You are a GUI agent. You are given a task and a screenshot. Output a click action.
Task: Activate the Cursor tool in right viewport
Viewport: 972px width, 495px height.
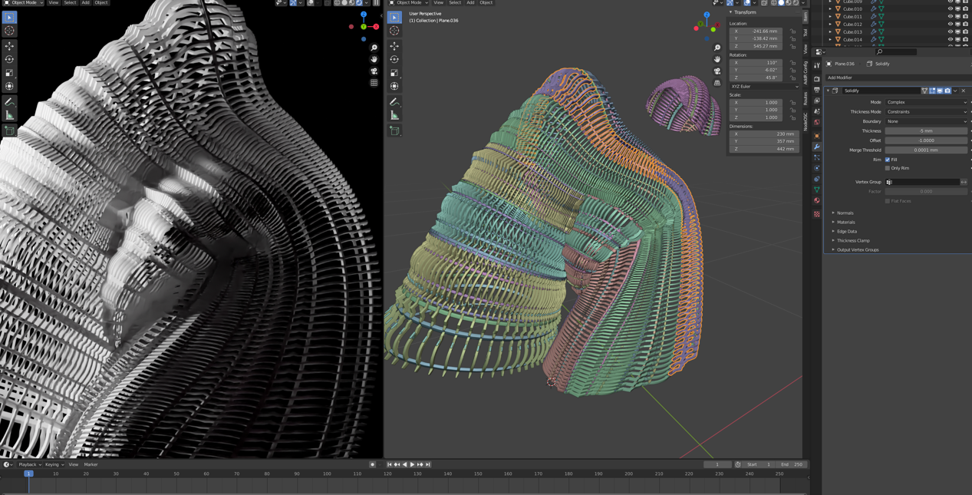click(x=394, y=31)
